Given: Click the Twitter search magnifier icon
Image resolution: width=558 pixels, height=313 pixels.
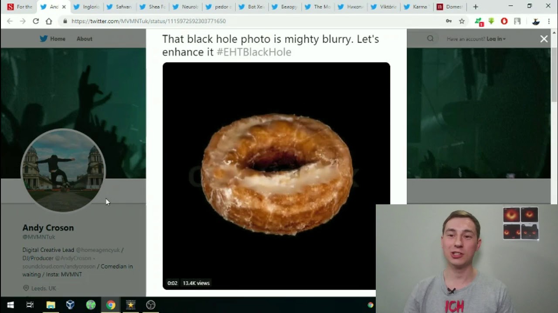Looking at the screenshot, I should coord(430,39).
